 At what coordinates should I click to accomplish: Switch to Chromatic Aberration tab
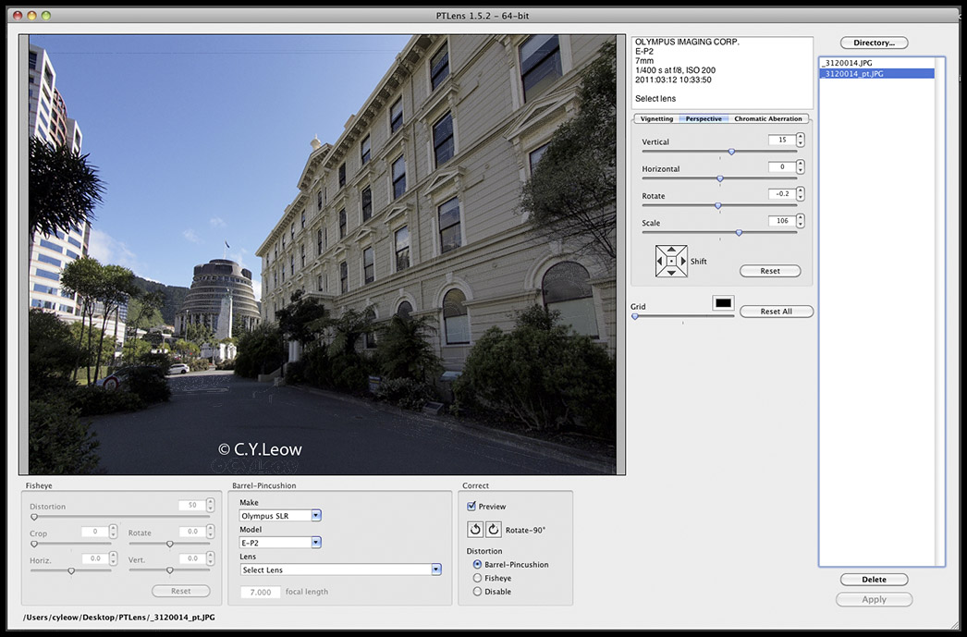point(768,118)
